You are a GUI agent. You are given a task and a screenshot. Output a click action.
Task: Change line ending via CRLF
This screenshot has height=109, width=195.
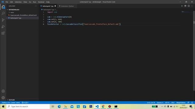(173, 103)
